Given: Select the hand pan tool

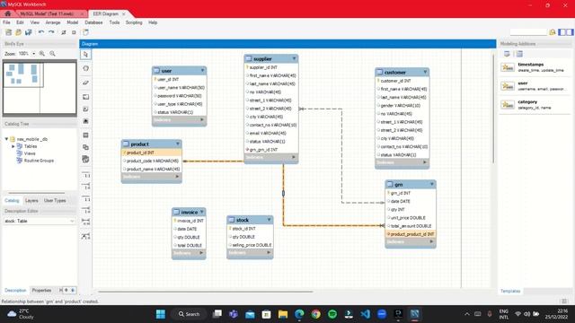Looking at the screenshot, I should [86, 68].
